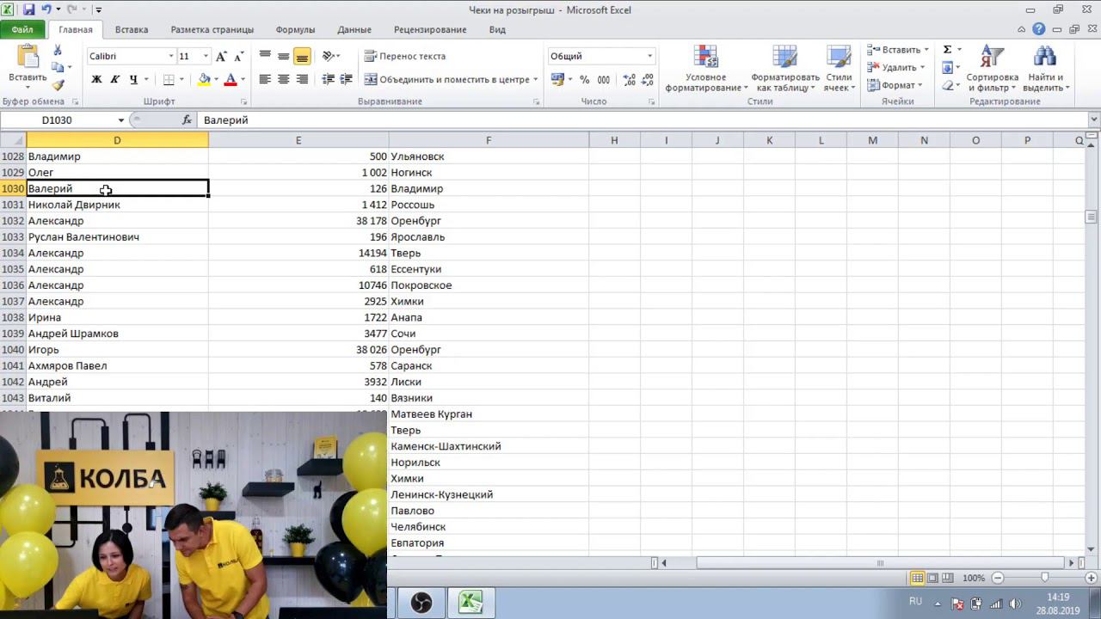Save the workbook from the quick access toolbar
1101x619 pixels.
(28, 10)
